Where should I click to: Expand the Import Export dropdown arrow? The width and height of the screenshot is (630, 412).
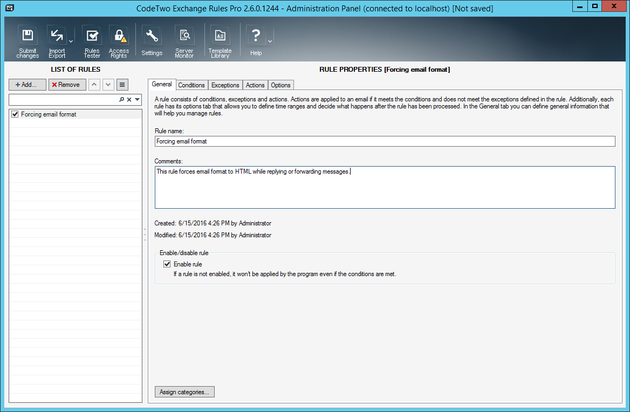[x=71, y=42]
